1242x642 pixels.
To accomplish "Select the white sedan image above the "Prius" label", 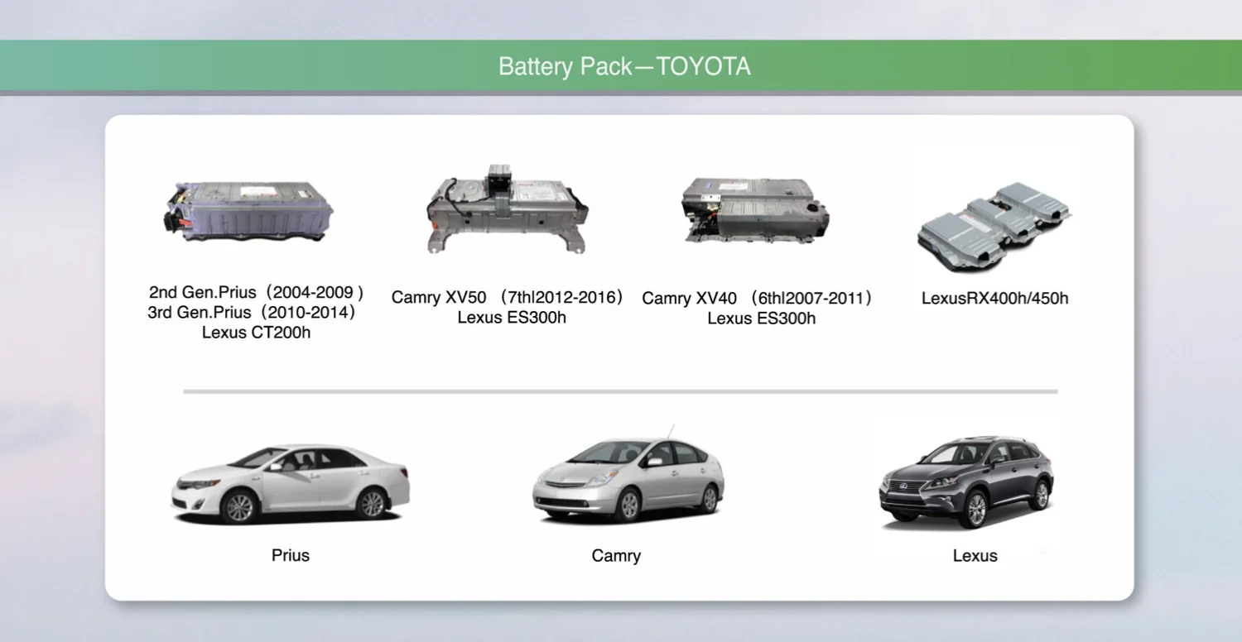I will click(x=291, y=484).
